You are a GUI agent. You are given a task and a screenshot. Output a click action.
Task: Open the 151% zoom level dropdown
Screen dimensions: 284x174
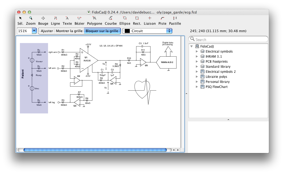point(34,31)
